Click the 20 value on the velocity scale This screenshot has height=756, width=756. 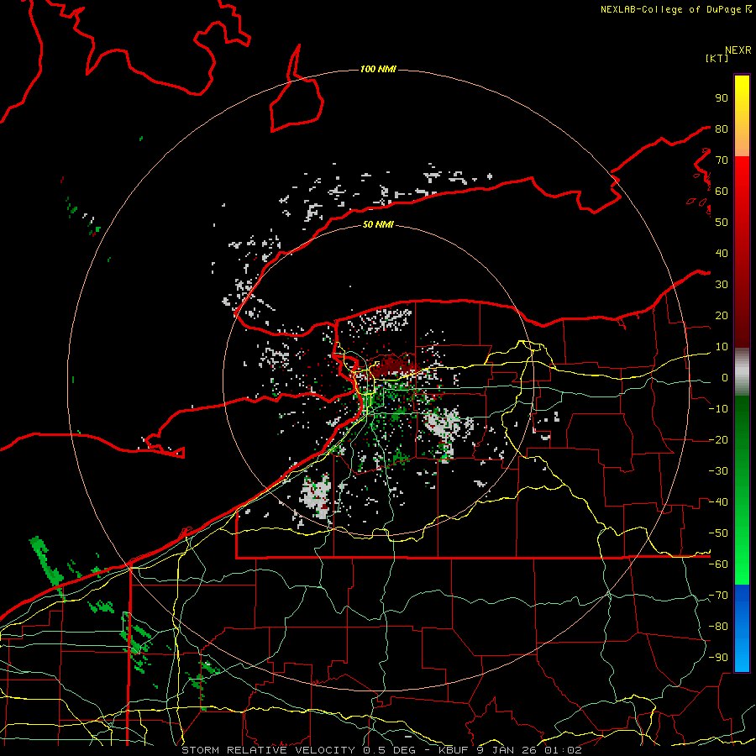tap(722, 315)
